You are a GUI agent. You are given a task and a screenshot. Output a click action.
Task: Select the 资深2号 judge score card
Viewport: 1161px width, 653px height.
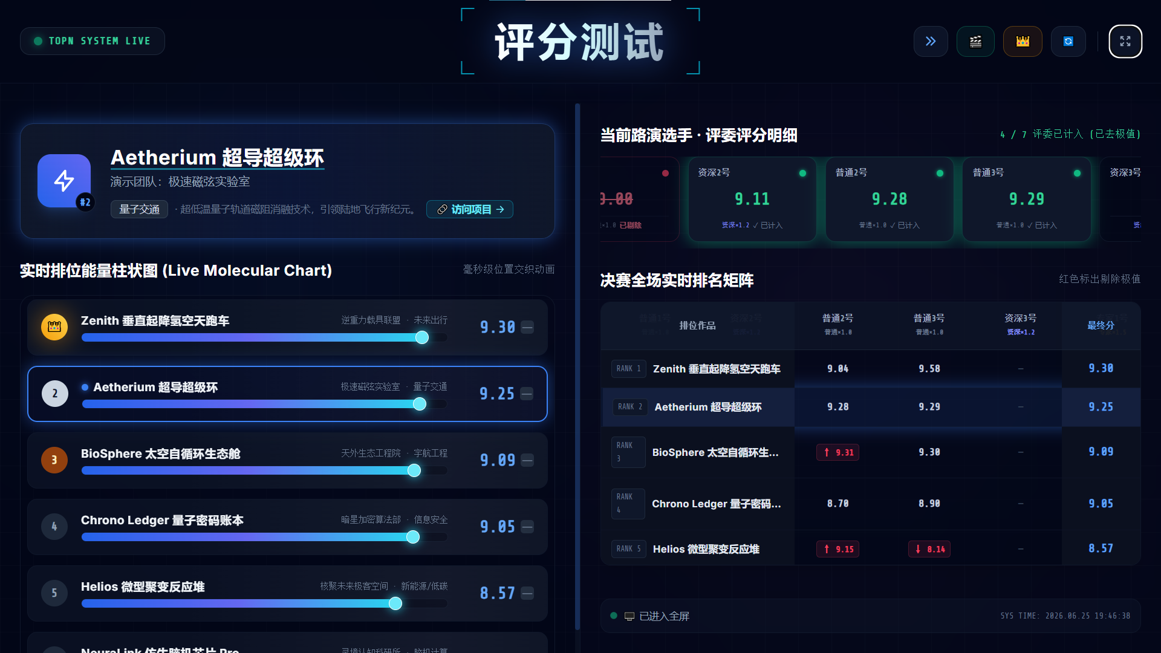point(752,200)
